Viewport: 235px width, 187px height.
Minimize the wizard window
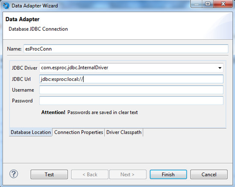pyautogui.click(x=197, y=4)
